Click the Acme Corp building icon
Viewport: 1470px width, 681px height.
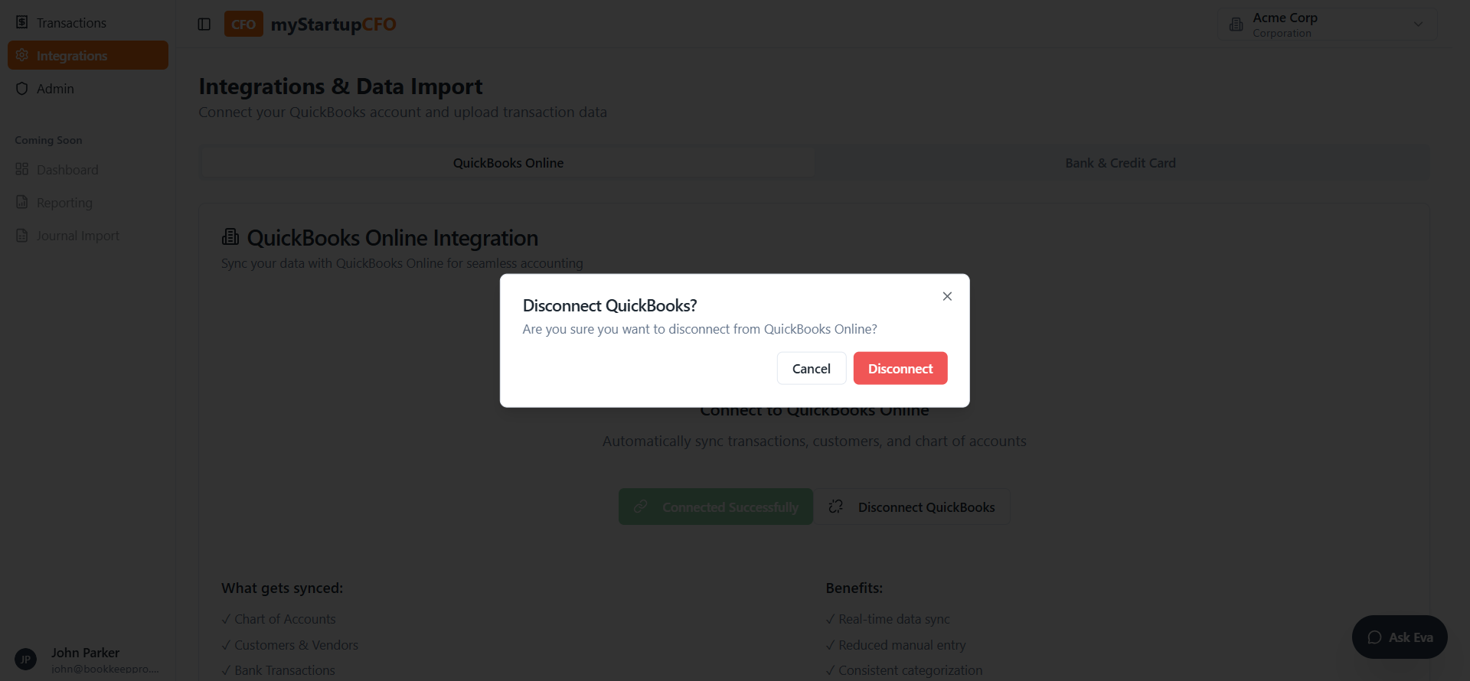pos(1236,24)
